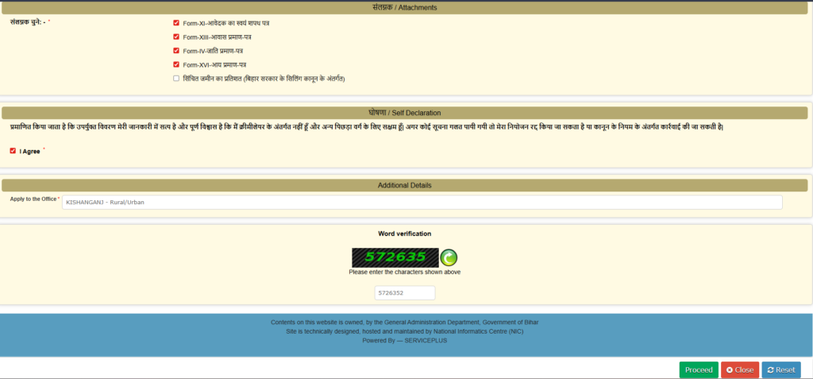Uncheck Form-XI self affidavit attachment

point(176,23)
